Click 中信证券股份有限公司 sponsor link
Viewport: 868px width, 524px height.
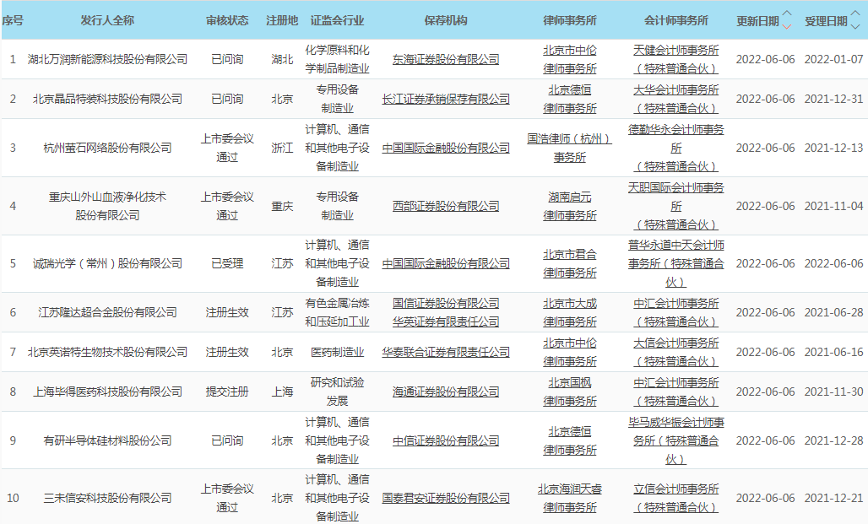[x=446, y=440]
